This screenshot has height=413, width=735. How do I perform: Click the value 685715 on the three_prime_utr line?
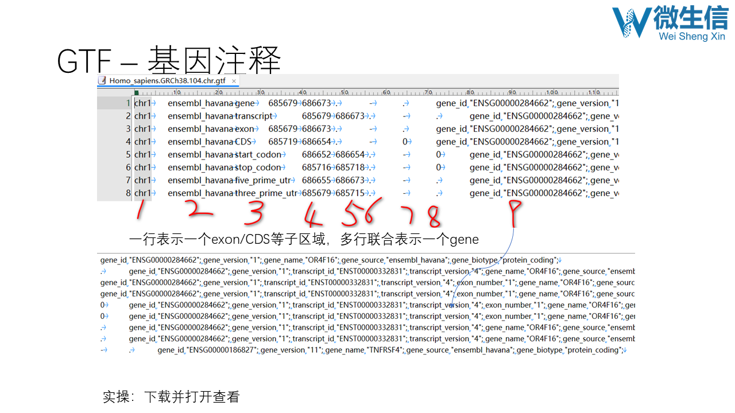[350, 193]
